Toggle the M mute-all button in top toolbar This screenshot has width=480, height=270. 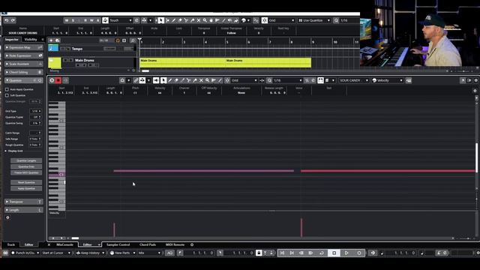(67, 20)
